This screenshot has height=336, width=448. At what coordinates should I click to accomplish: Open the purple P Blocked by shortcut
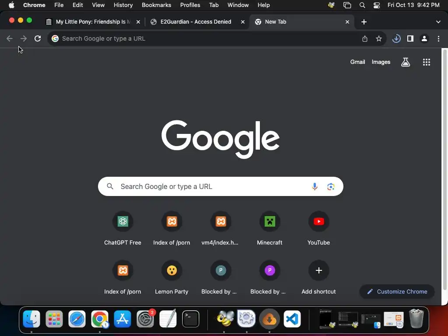tap(269, 278)
